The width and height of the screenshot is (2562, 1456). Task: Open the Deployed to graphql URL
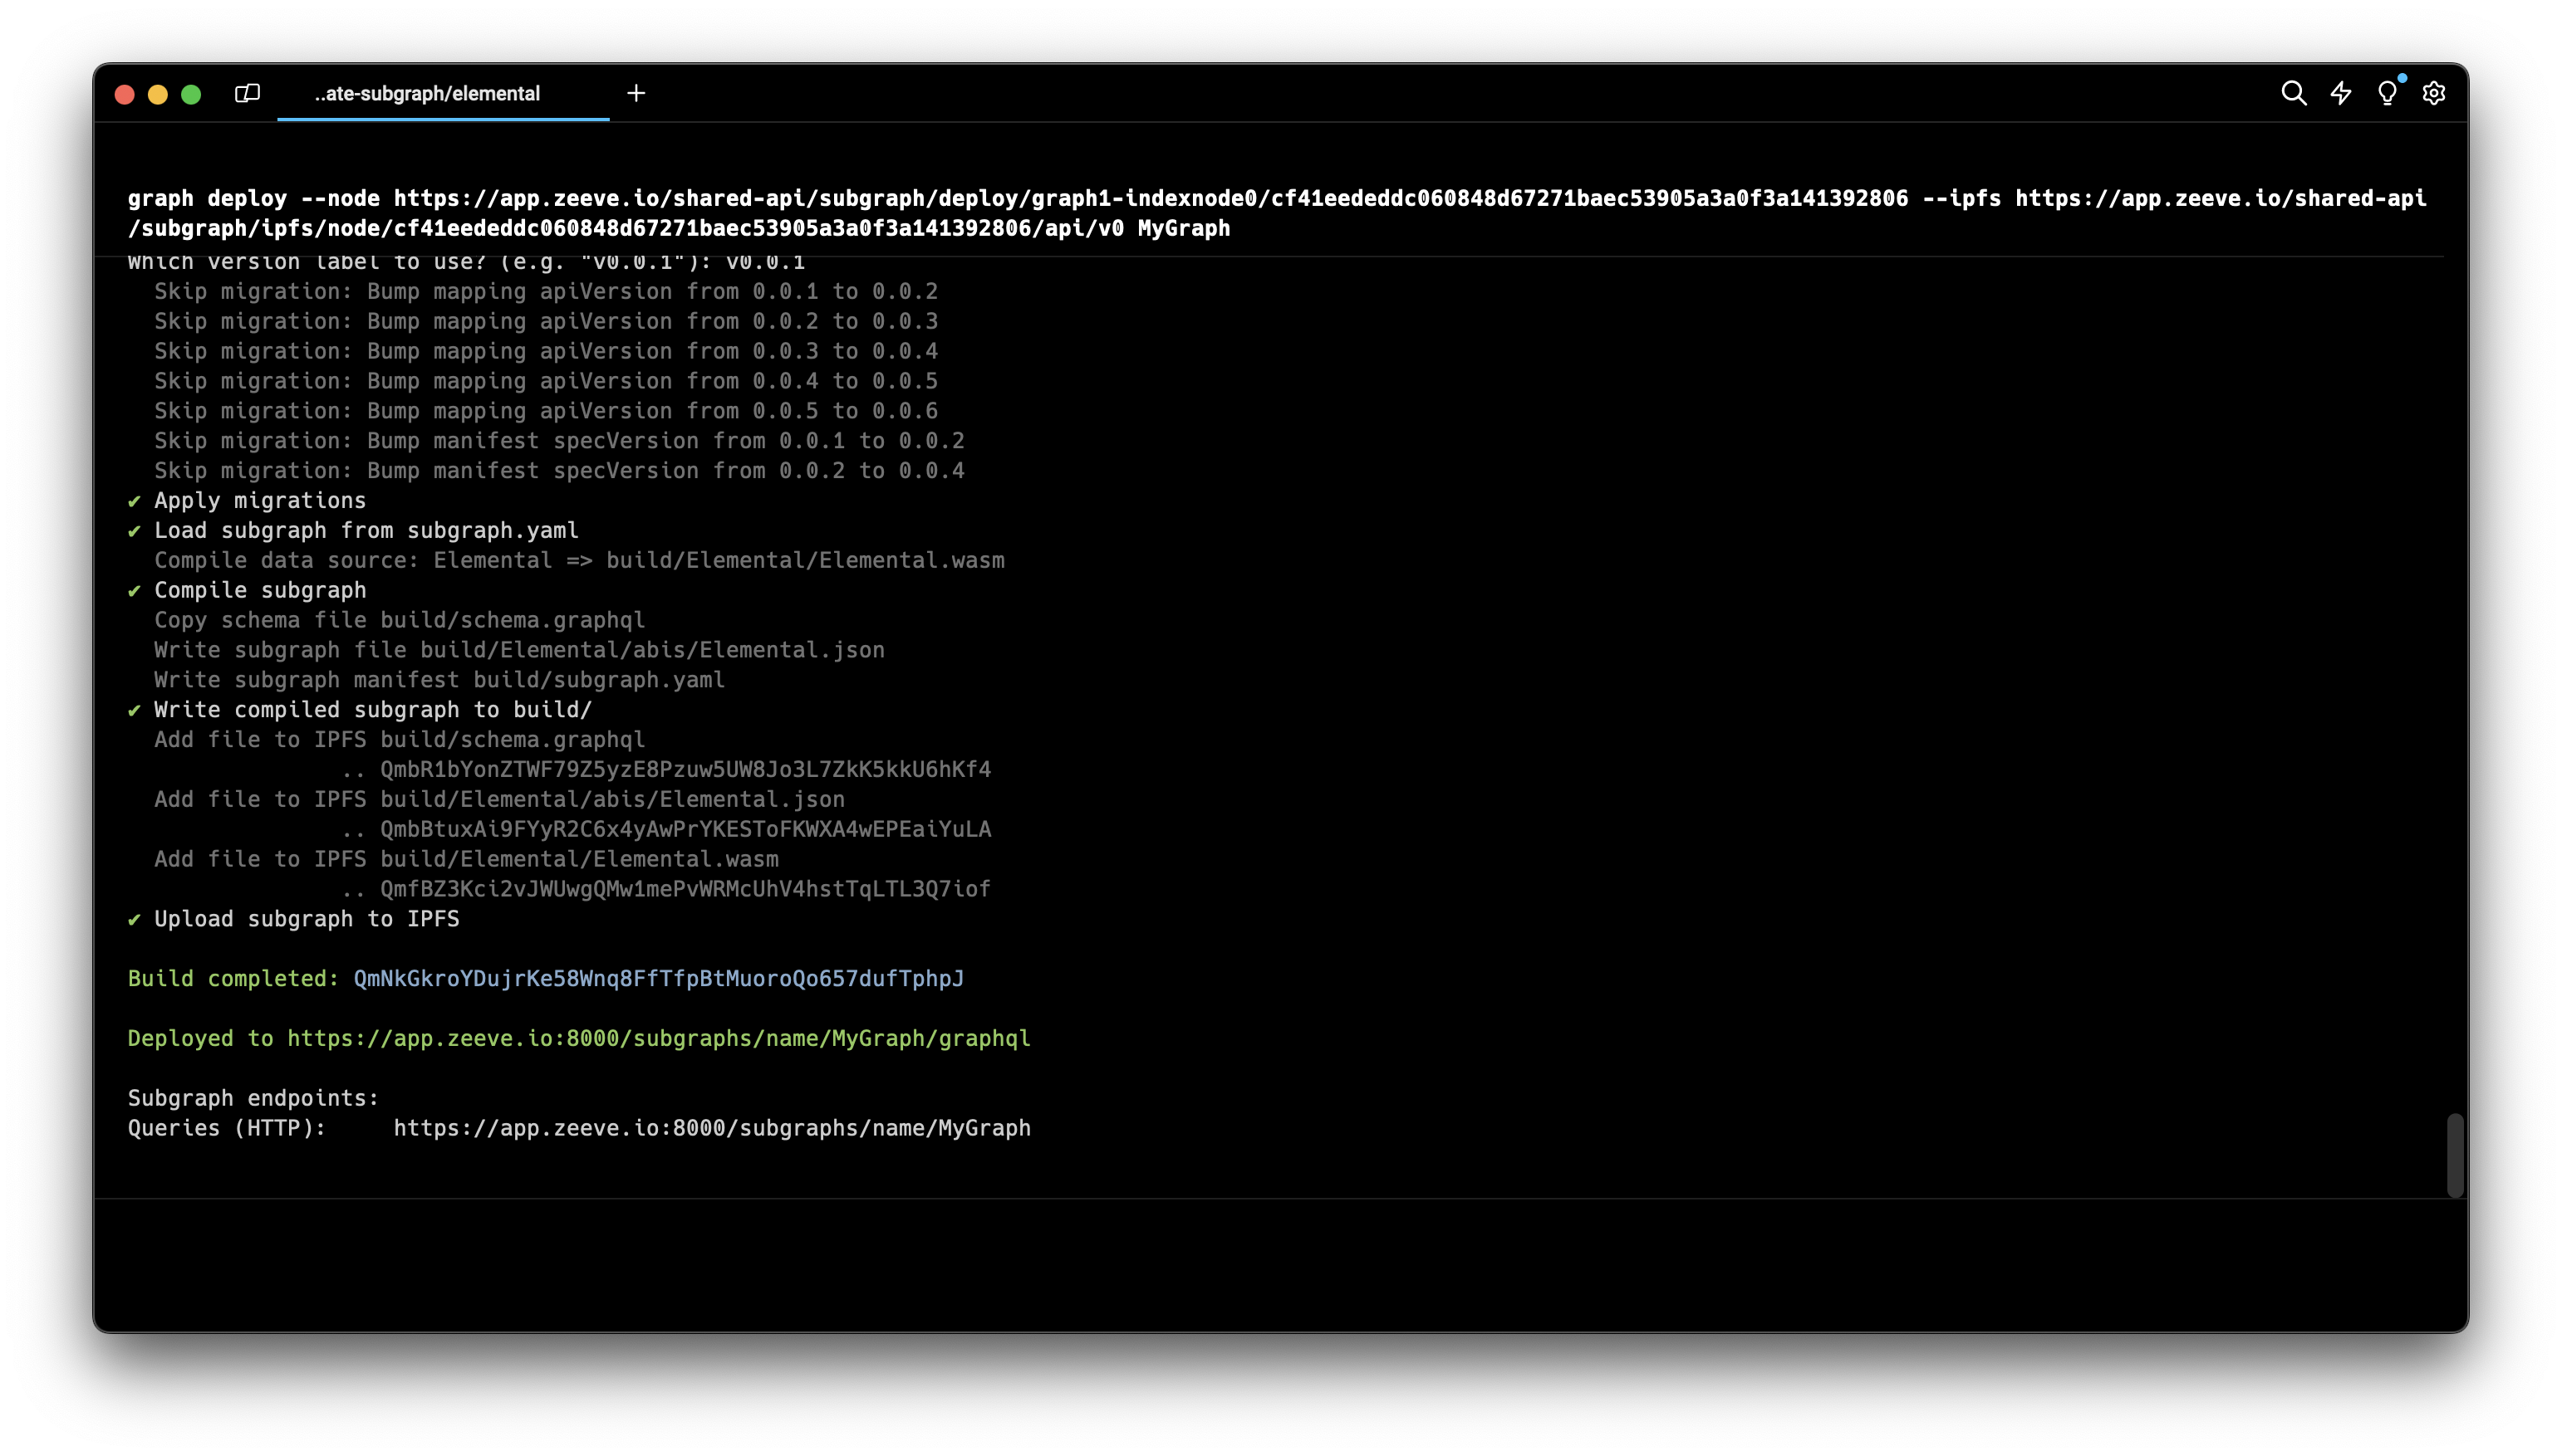click(659, 1038)
